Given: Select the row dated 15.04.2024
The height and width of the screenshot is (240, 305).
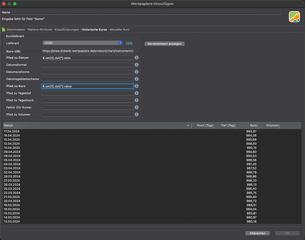Looking at the screenshot, I should (152, 140).
